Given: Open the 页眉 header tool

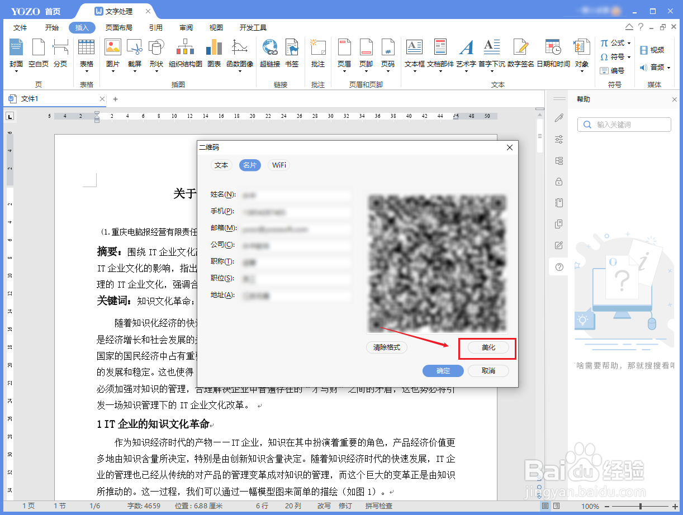Looking at the screenshot, I should coord(344,54).
